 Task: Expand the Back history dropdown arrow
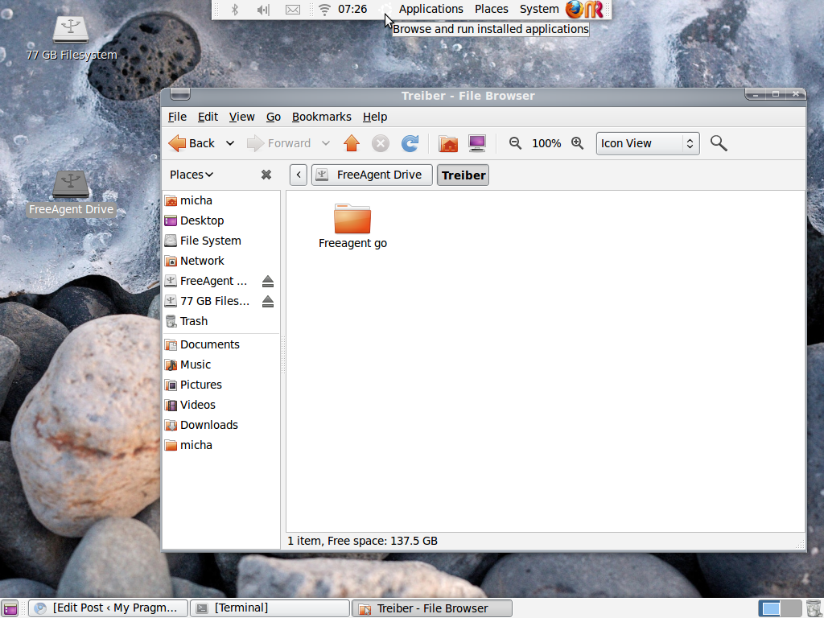(229, 143)
